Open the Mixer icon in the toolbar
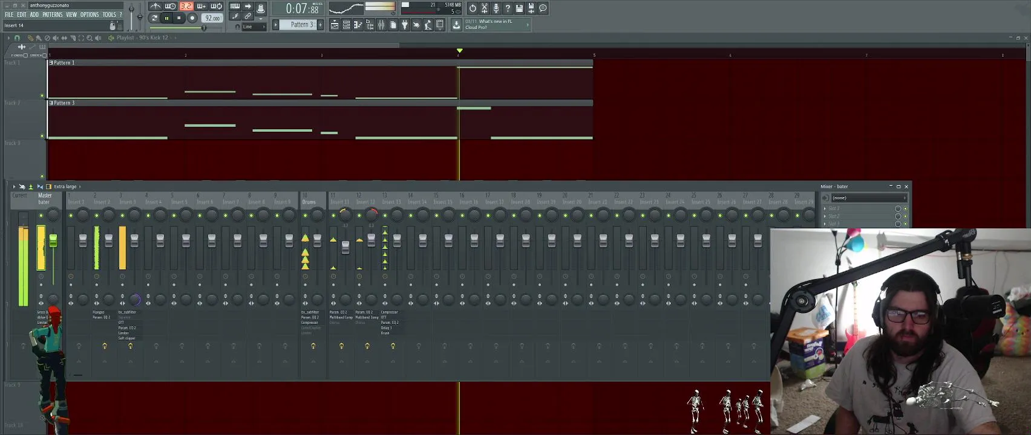 381,25
